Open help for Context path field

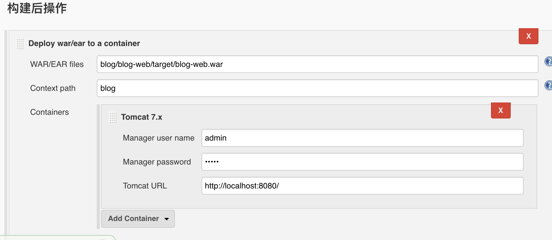[548, 85]
